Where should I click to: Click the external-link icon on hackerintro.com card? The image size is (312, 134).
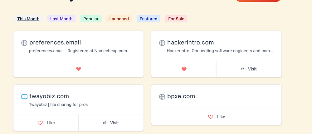click(242, 69)
